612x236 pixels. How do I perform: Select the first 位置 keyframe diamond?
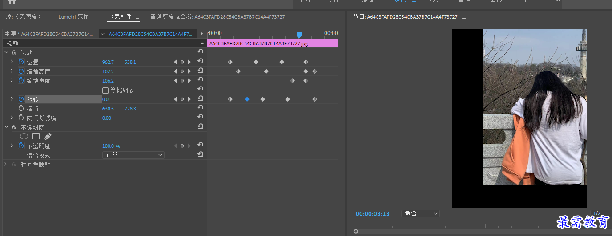(230, 62)
